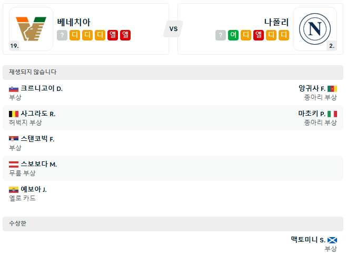This screenshot has height=256, width=346.
Task: Click the Napoli team crest logo
Action: (314, 28)
